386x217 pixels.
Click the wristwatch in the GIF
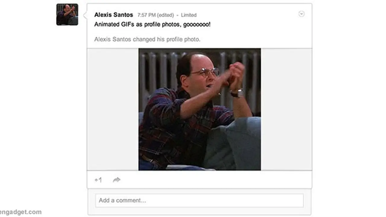tap(238, 93)
